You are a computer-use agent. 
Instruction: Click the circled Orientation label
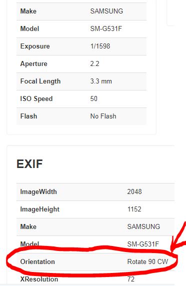[x=37, y=262]
